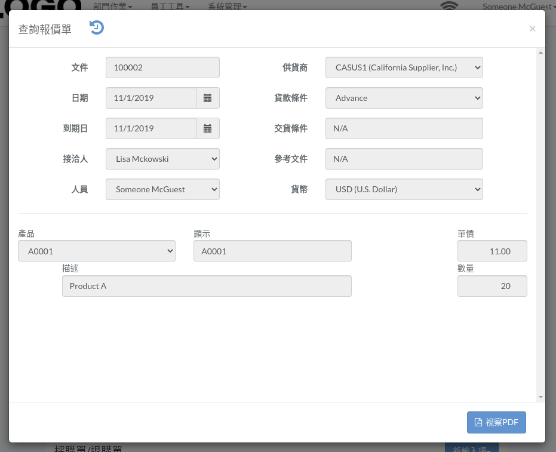This screenshot has height=452, width=556.
Task: Click the 顯示 label
Action: 202,233
